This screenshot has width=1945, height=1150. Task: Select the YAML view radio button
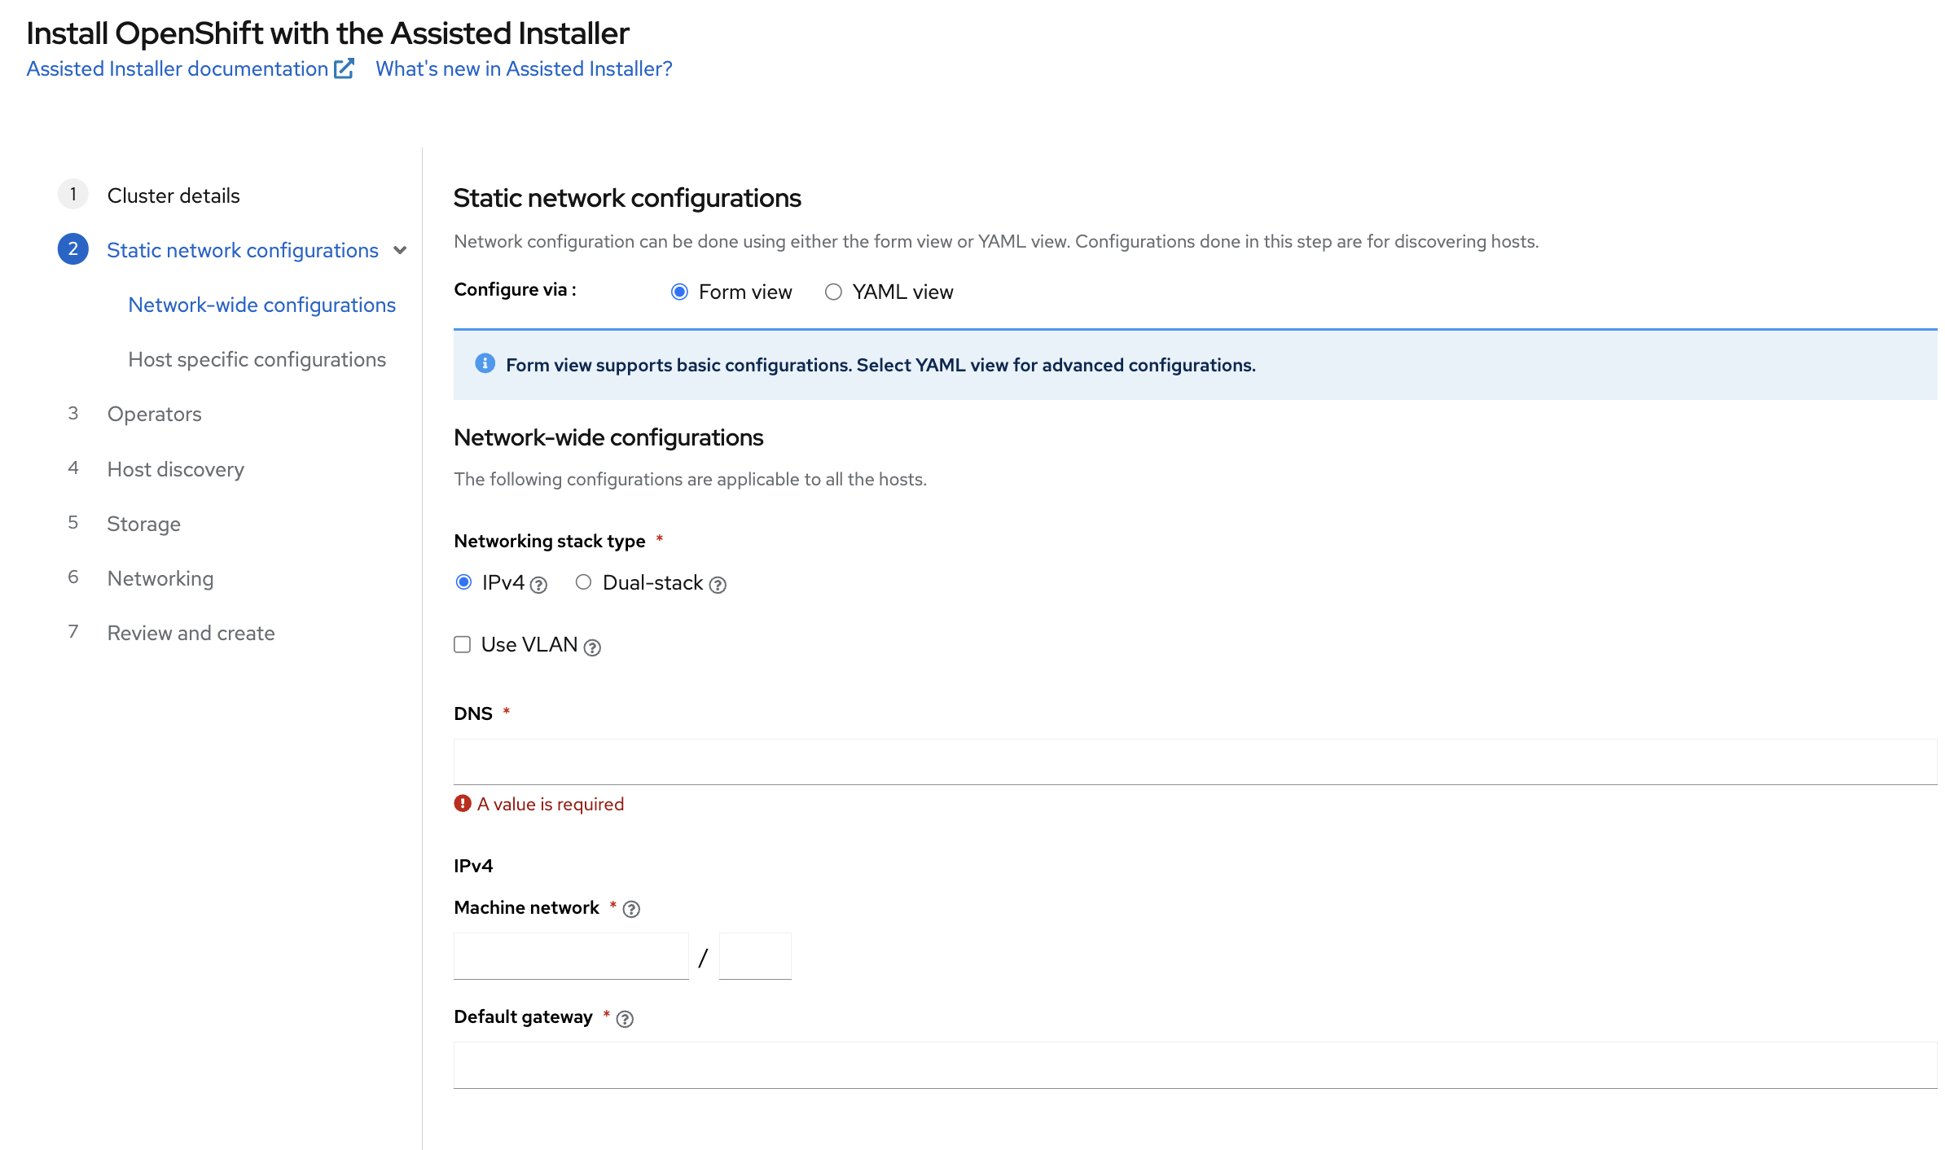coord(833,292)
